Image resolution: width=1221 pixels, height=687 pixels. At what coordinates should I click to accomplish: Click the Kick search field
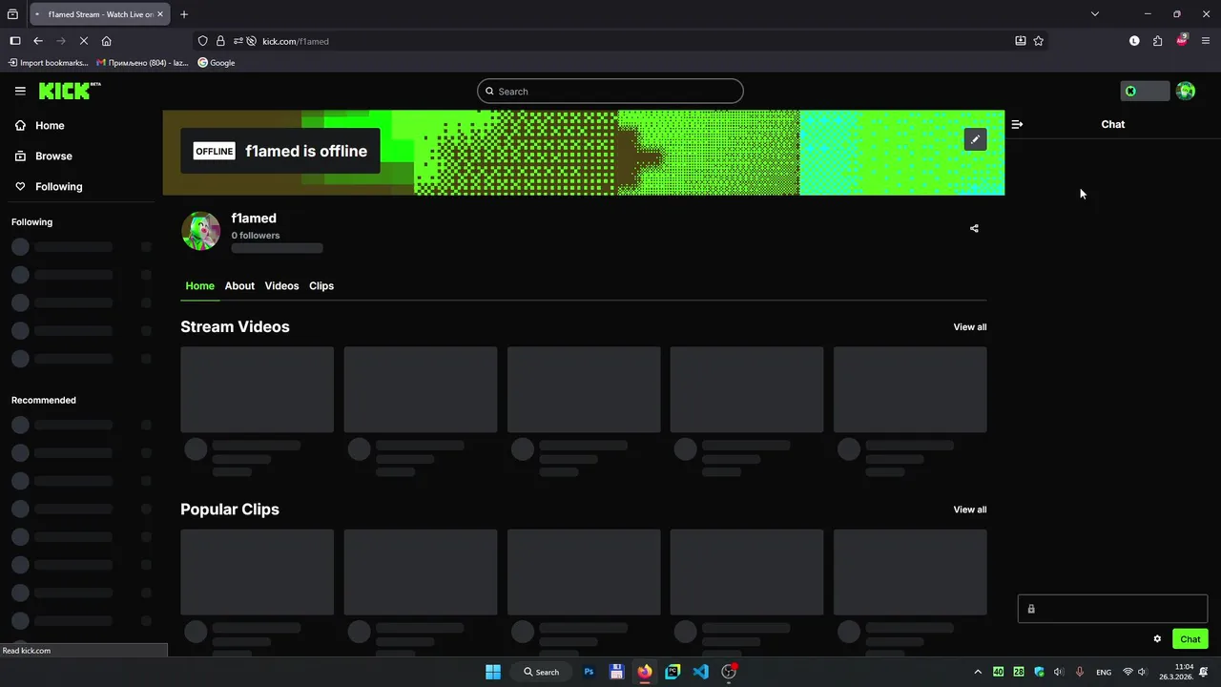pos(610,92)
